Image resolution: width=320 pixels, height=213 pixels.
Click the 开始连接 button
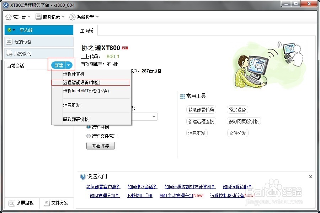click(x=101, y=146)
